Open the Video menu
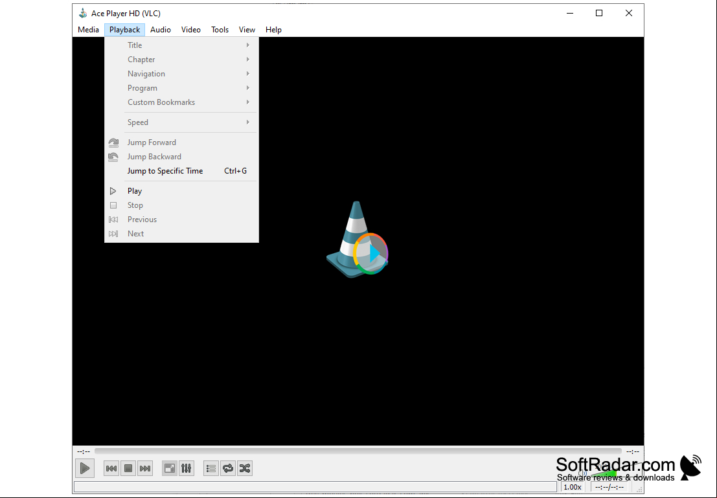717x498 pixels. tap(190, 30)
